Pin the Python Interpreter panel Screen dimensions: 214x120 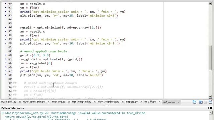pyautogui.click(x=208, y=108)
